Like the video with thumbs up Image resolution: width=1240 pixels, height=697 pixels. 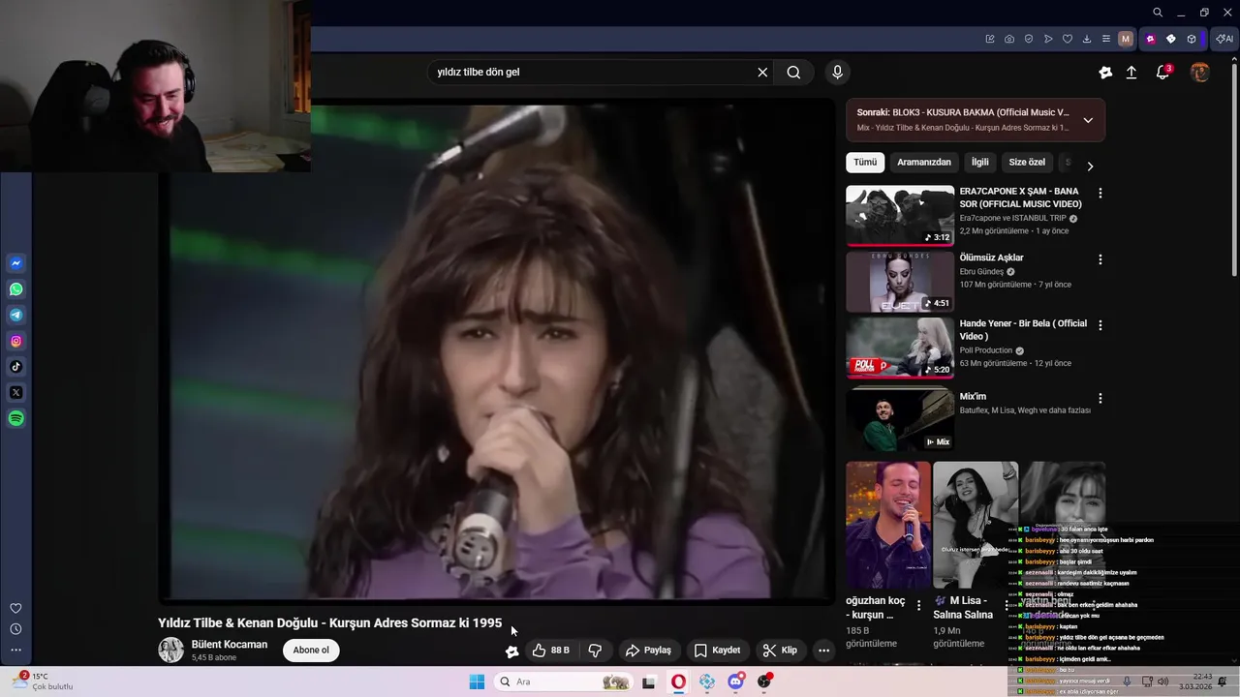tap(551, 651)
